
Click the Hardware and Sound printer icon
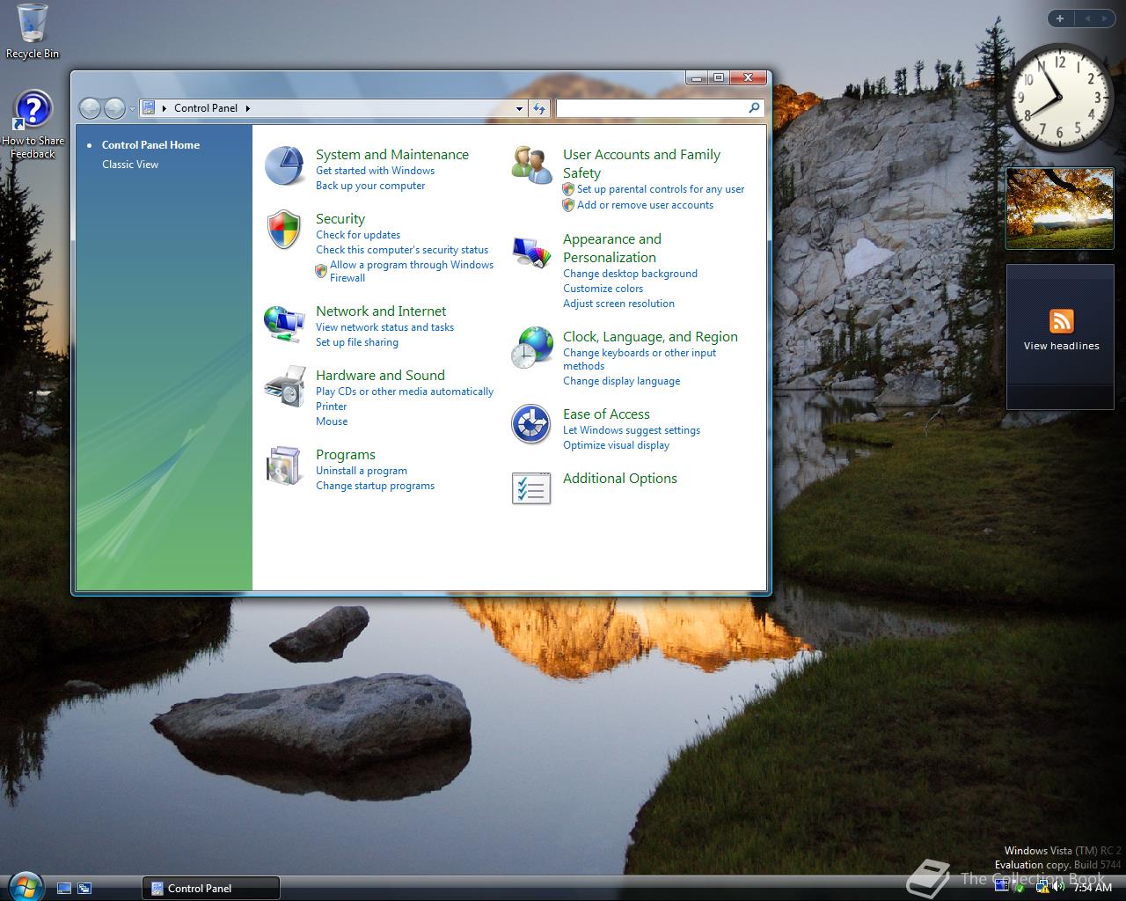pyautogui.click(x=284, y=386)
